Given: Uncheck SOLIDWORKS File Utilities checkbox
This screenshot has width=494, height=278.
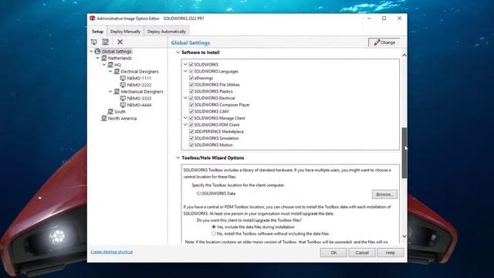Looking at the screenshot, I should point(191,84).
